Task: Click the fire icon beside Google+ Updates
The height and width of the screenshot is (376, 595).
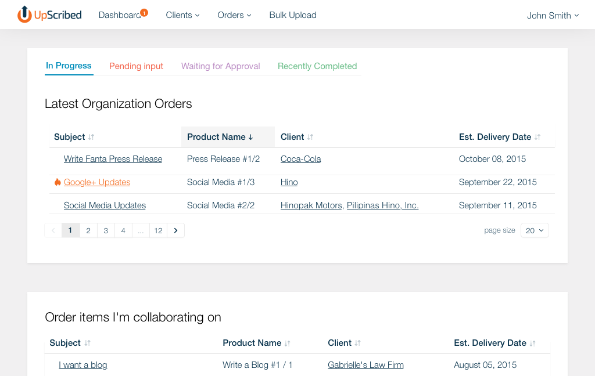Action: click(x=58, y=182)
